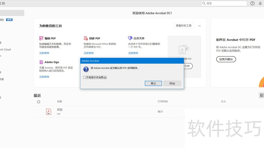The width and height of the screenshot is (264, 148).
Task: Click the Adobe Acrobat dialog title bar
Action: pos(132,61)
